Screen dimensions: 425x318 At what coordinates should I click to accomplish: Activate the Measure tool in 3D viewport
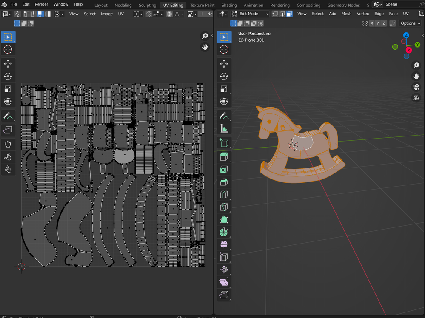point(224,128)
